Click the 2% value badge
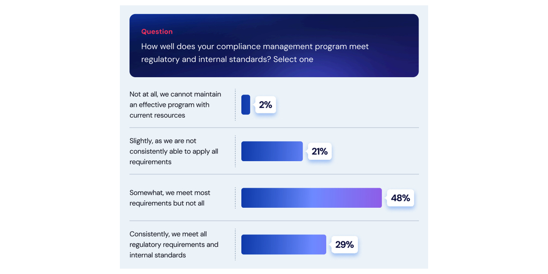This screenshot has height=274, width=548. 265,105
